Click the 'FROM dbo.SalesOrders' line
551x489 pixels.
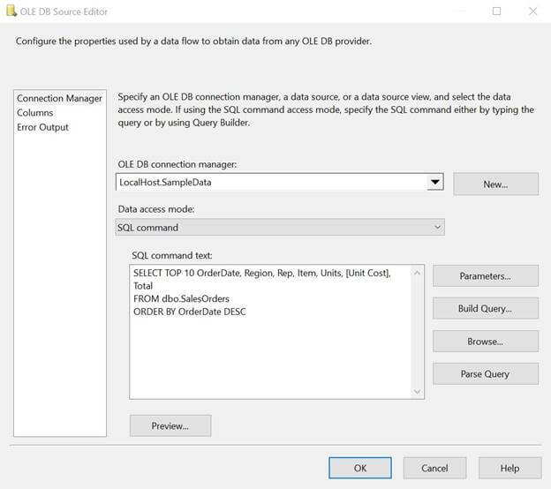181,298
